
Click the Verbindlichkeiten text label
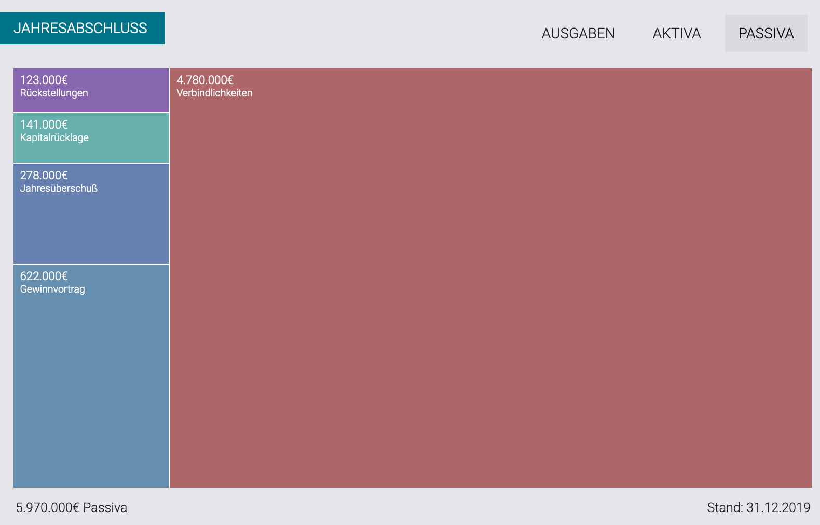point(214,93)
